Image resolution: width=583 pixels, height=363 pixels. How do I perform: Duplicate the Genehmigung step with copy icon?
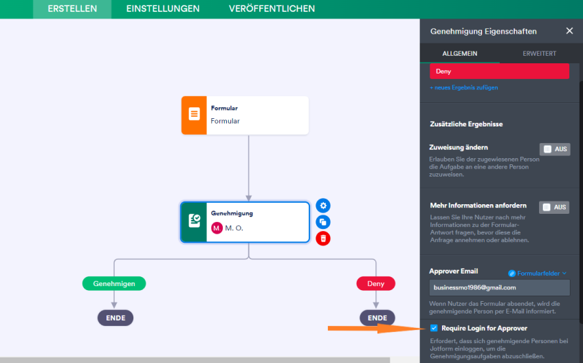click(323, 222)
